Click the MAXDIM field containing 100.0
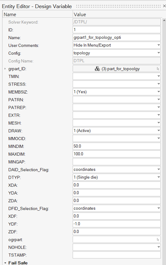Image resolution: width=166 pixels, height=265 pixels. coord(117,154)
